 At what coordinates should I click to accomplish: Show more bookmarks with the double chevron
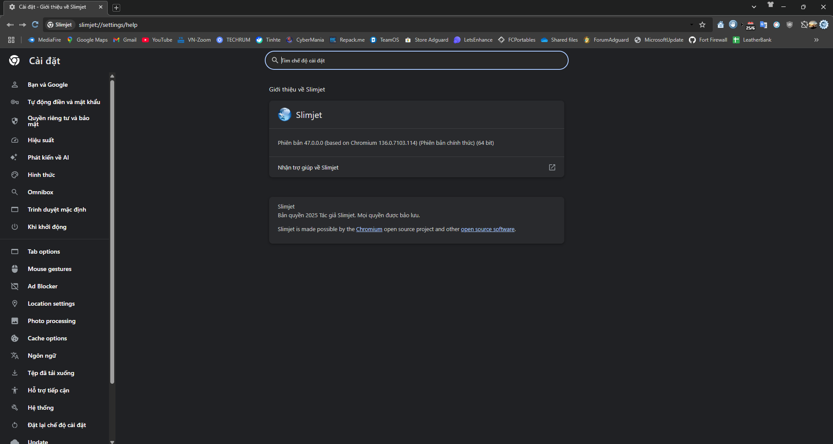pyautogui.click(x=816, y=39)
